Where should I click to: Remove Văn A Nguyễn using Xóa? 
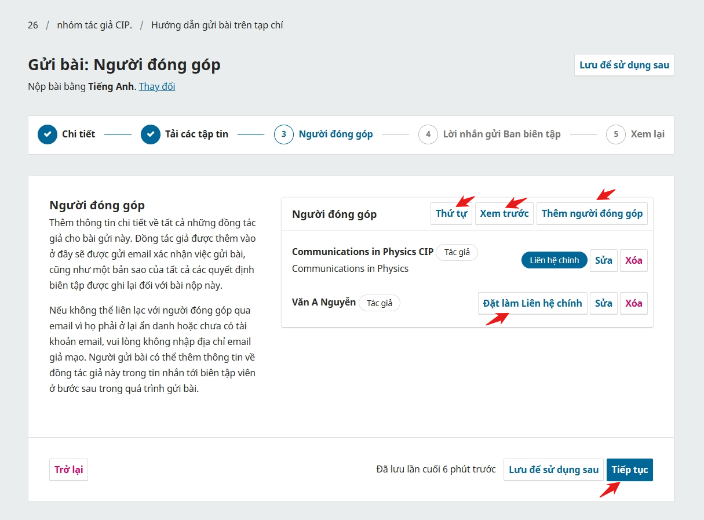click(x=633, y=303)
